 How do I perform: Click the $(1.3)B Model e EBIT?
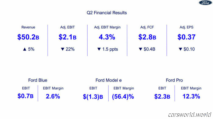tap(93, 97)
